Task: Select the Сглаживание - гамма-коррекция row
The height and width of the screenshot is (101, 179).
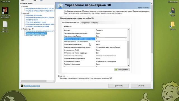Action: pos(95,53)
